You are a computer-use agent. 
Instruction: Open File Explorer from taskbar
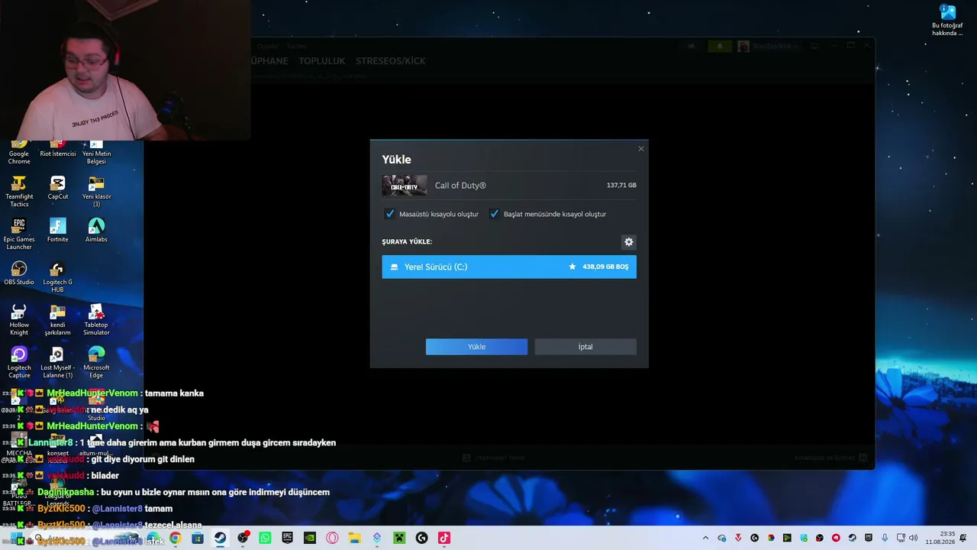click(354, 539)
